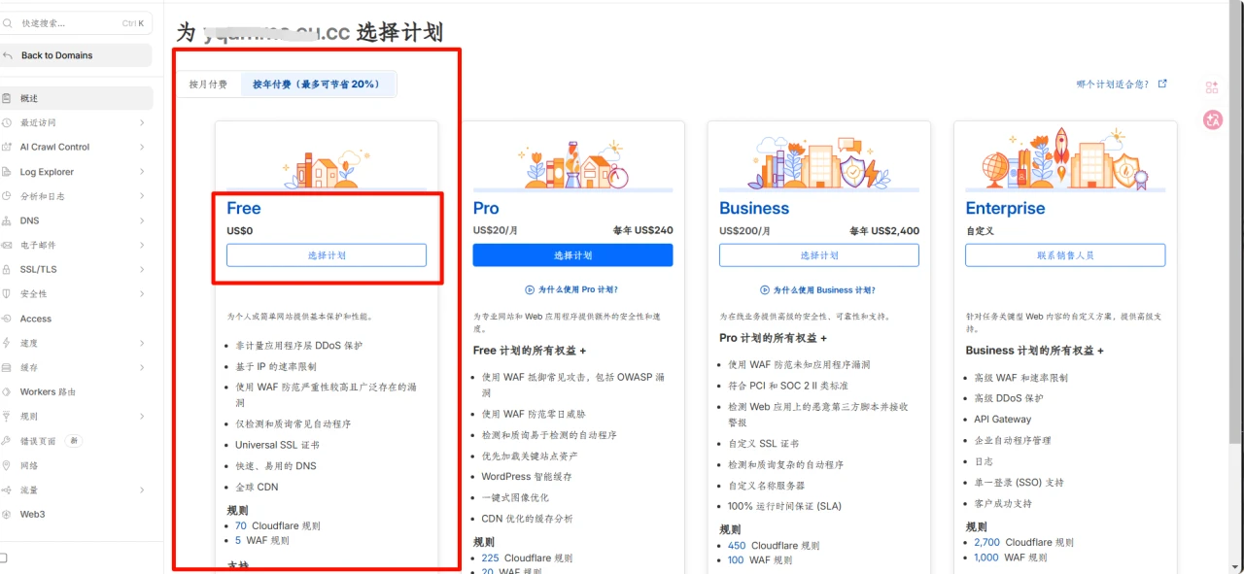Expand the 电子邮件 chevron
This screenshot has height=574, width=1244.
tap(142, 245)
